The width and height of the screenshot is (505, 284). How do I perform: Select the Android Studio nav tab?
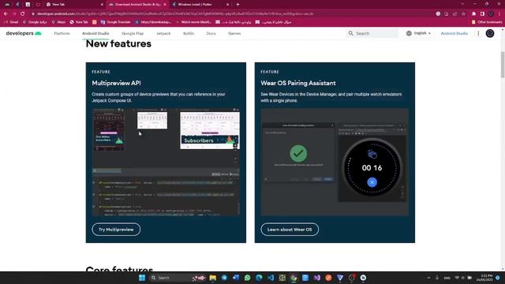pos(95,33)
